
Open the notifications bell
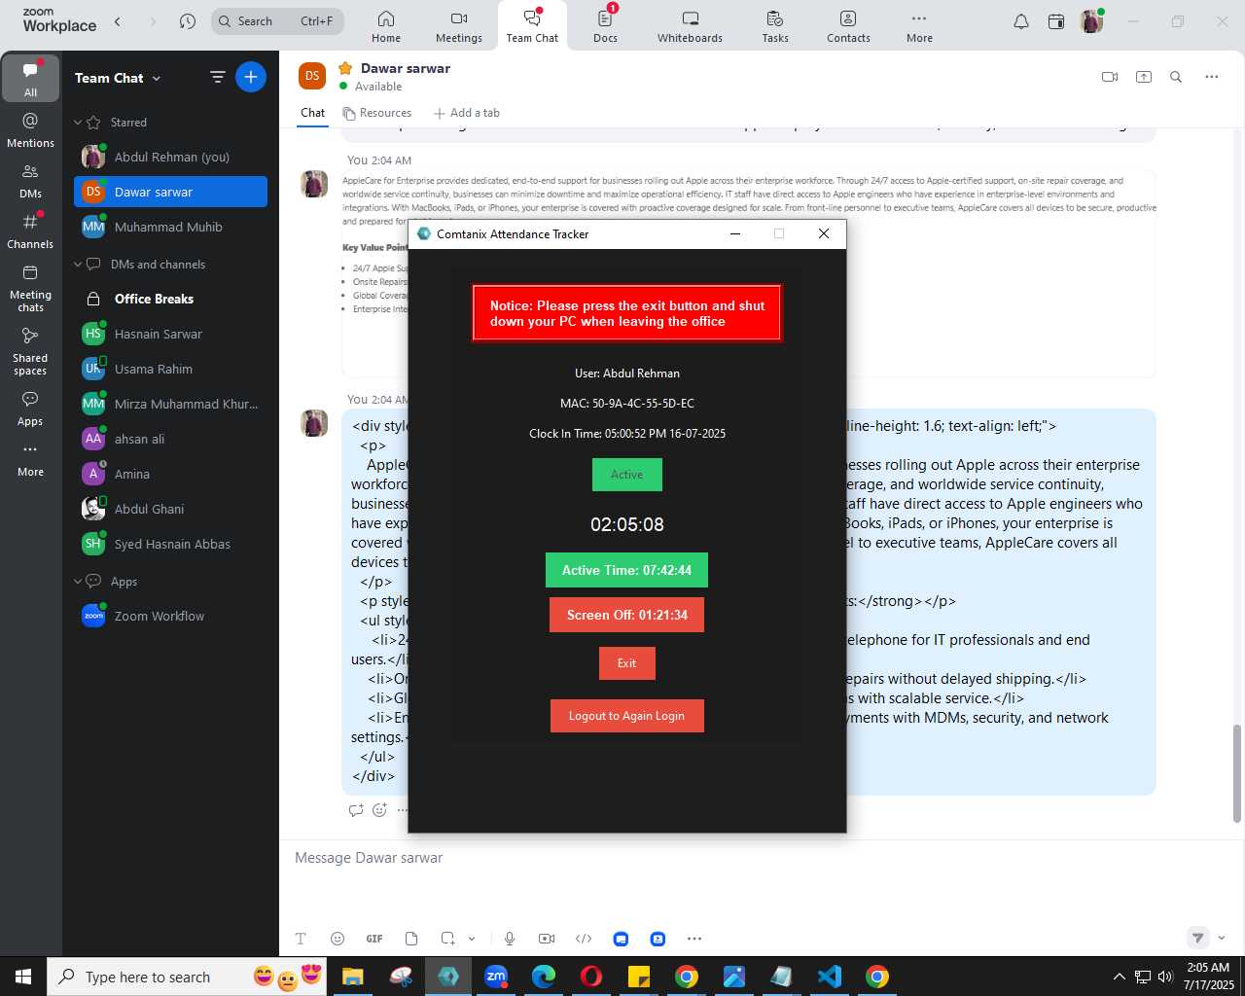(1021, 21)
